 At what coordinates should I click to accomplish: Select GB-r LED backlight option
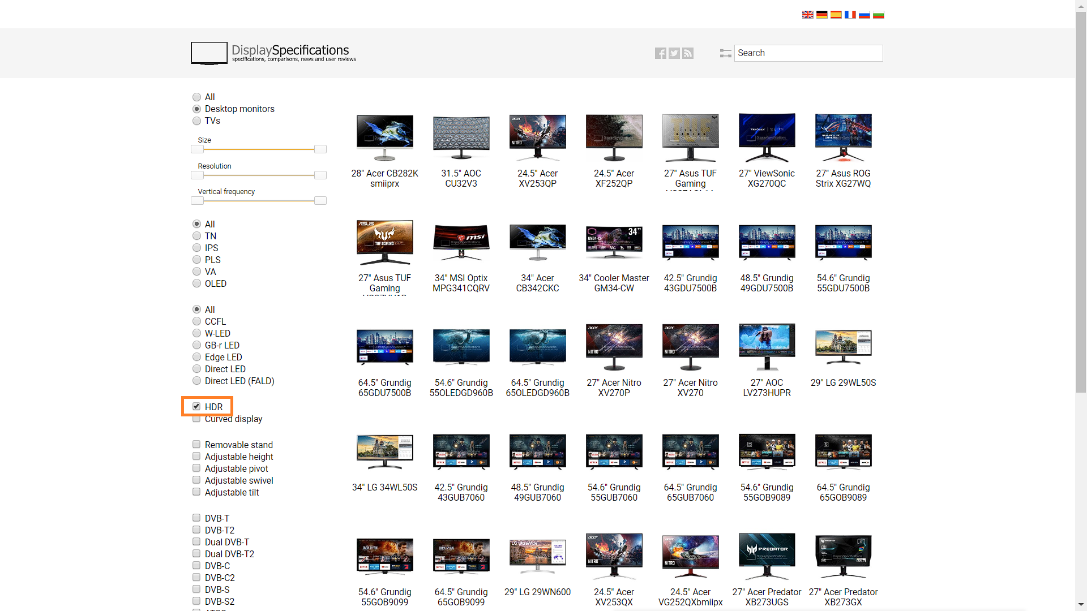tap(196, 346)
